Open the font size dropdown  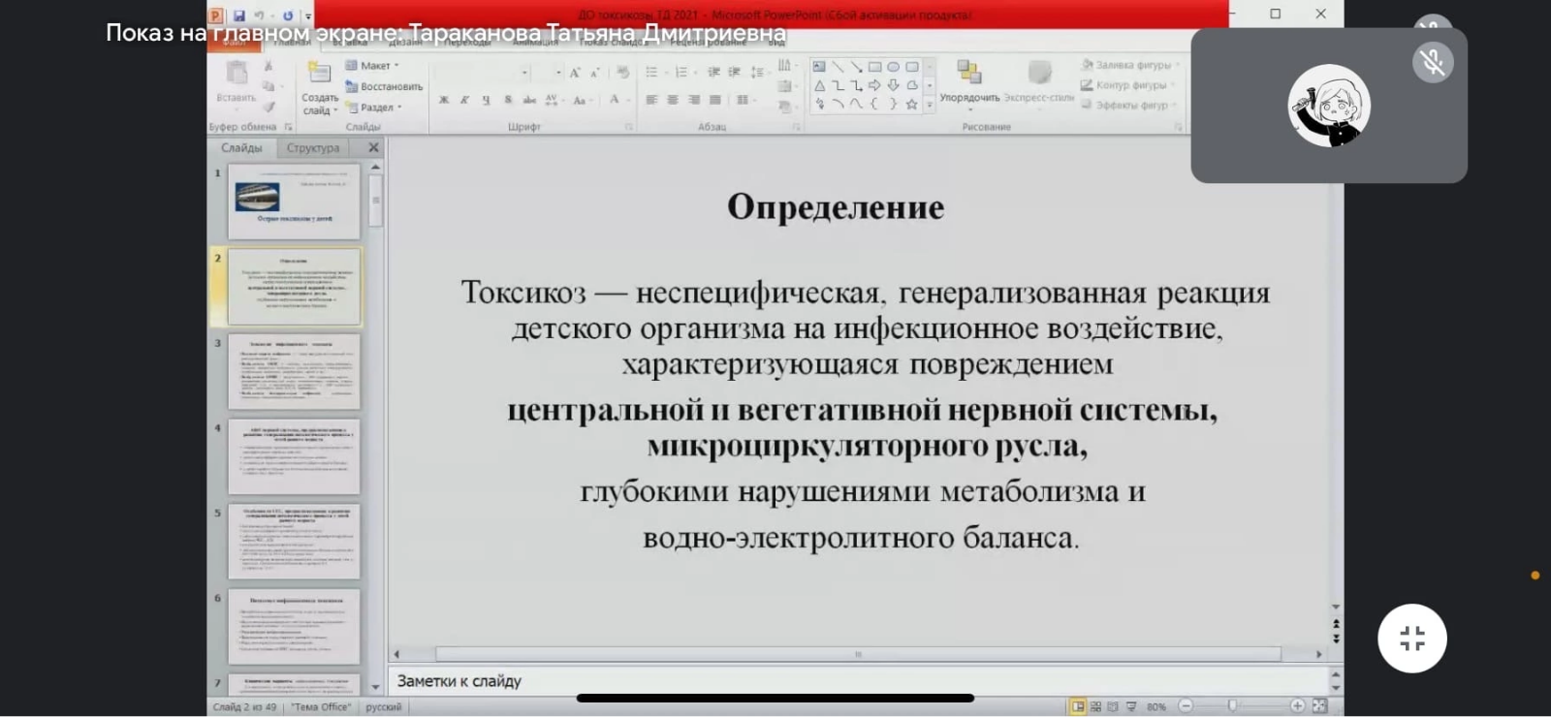(558, 73)
